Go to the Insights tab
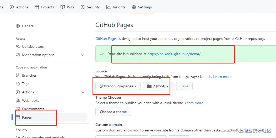Screen dimensions: 276x138 tap(116, 7)
